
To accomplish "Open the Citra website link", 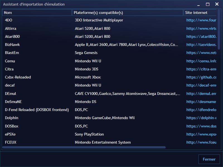I will pos(201,69).
